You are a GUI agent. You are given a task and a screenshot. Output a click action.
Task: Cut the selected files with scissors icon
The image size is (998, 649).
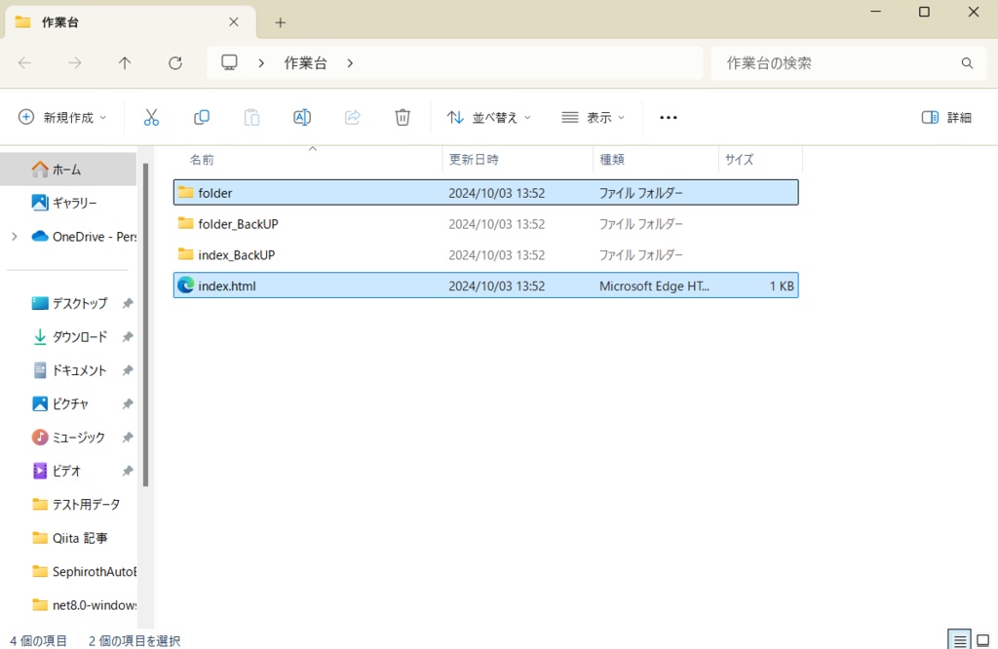coord(151,116)
